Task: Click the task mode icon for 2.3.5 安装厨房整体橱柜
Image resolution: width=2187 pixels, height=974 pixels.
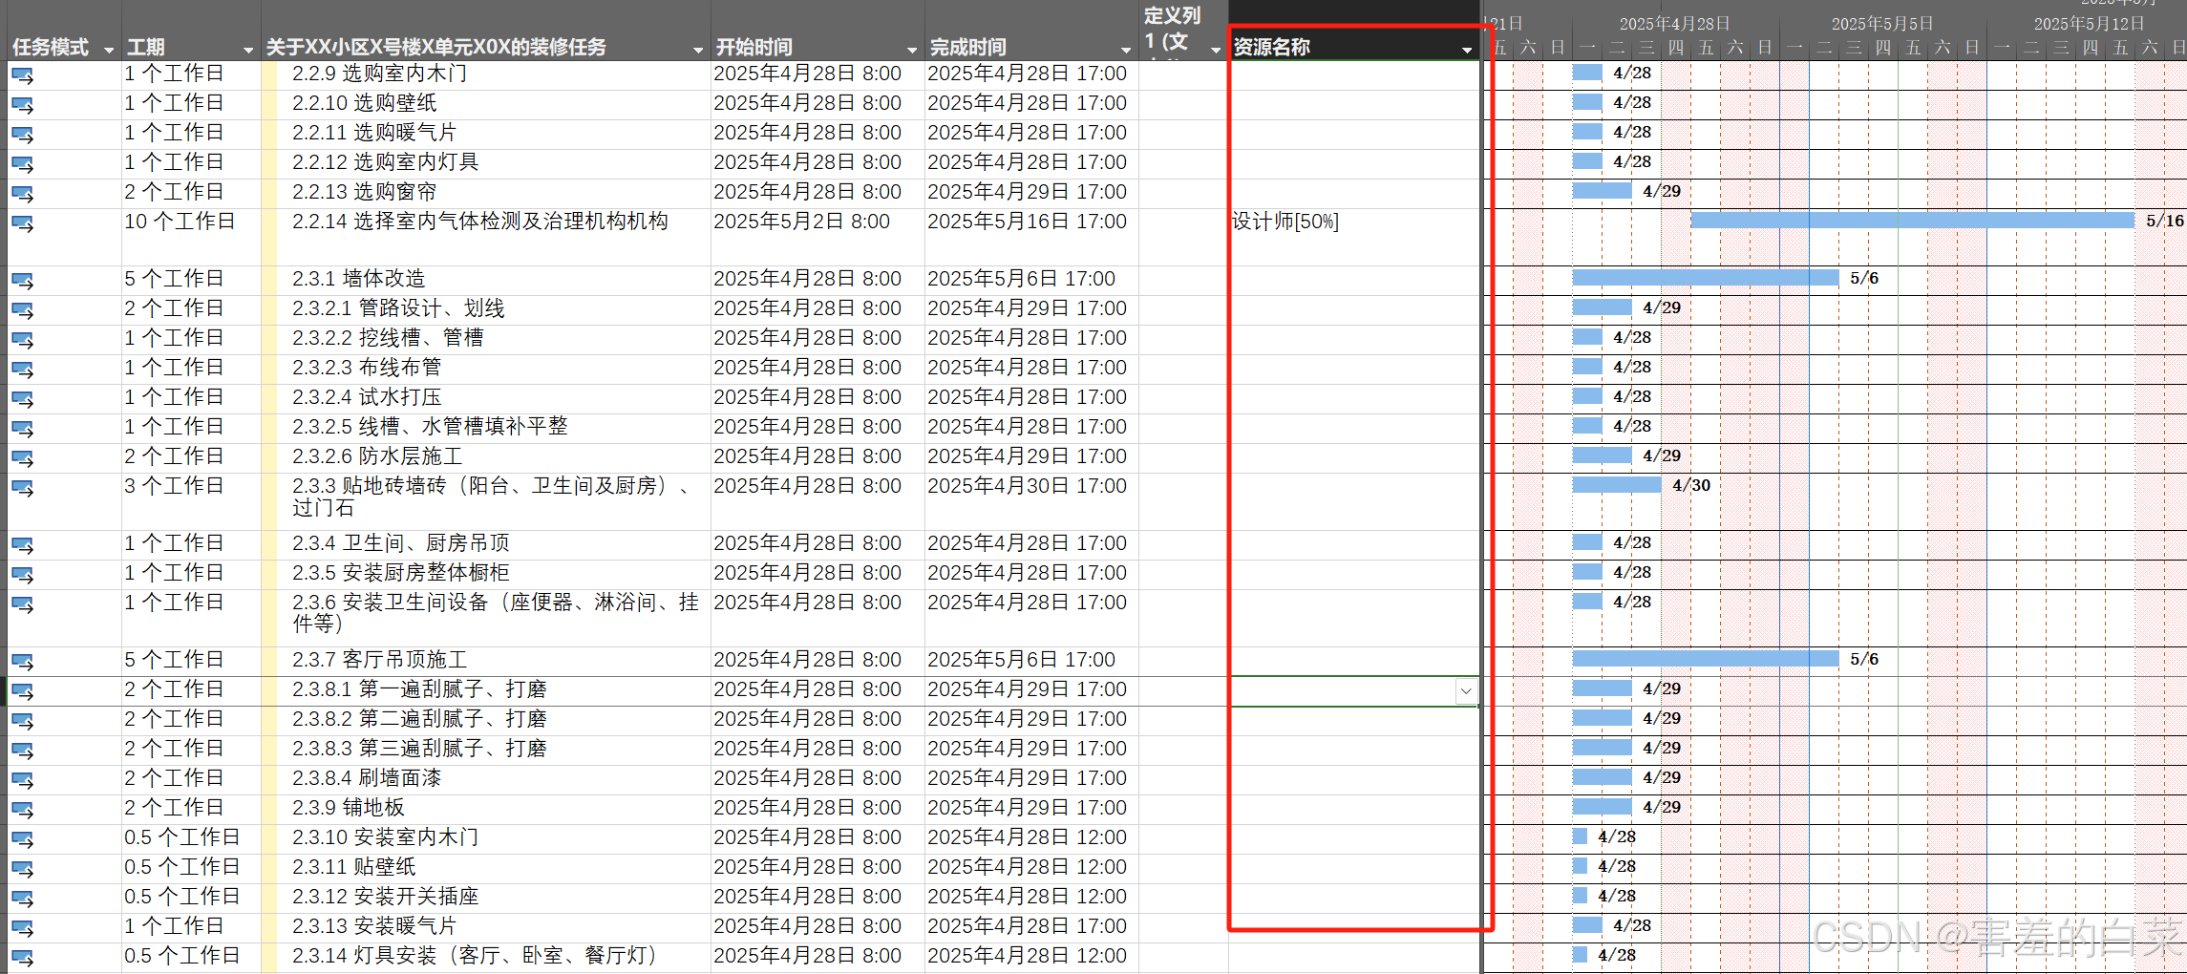Action: pyautogui.click(x=23, y=574)
